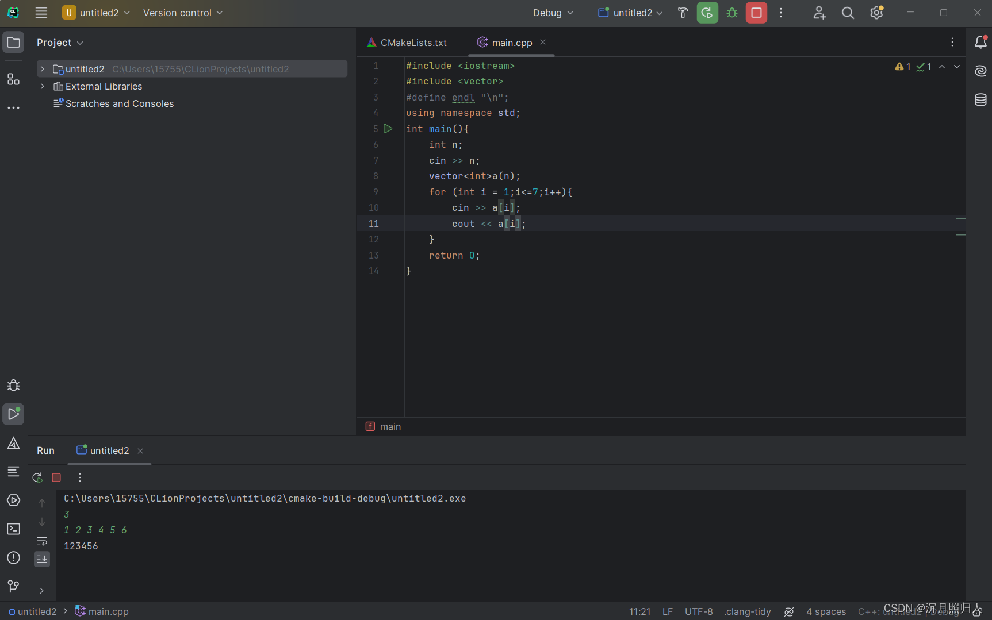Screen dimensions: 992x620
Task: Place cursor on return 0 line
Action: pos(454,255)
